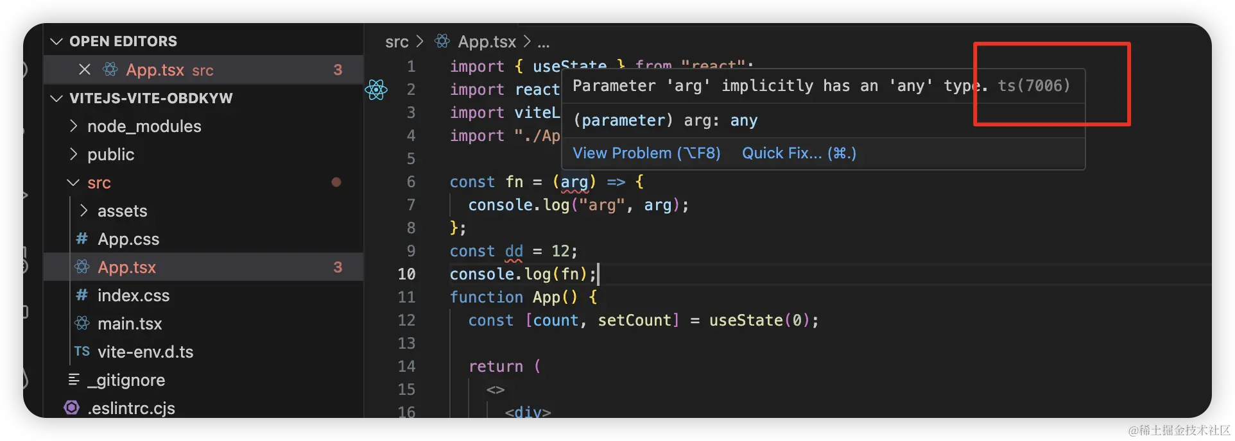Click line number 6 in the gutter
The width and height of the screenshot is (1235, 441).
411,182
